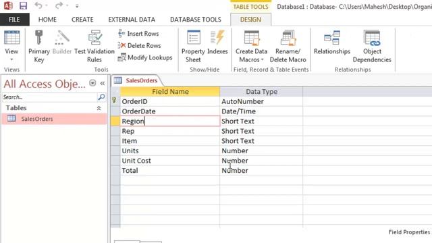Click the navigation pane Search box

click(x=49, y=97)
